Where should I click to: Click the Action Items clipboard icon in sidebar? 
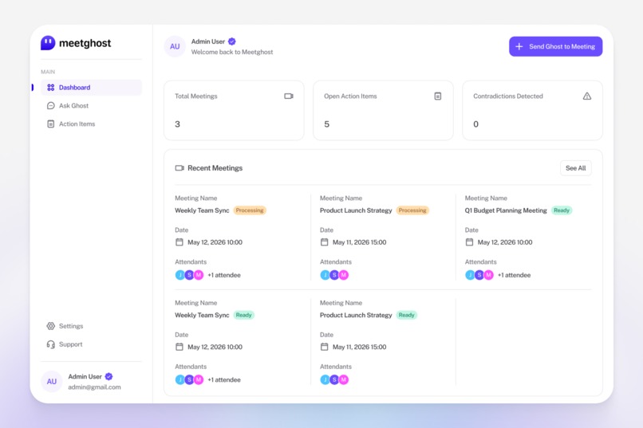(50, 124)
